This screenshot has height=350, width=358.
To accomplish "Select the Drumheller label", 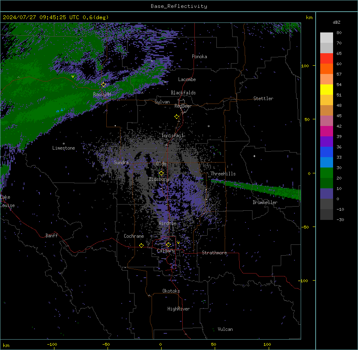I will (265, 202).
